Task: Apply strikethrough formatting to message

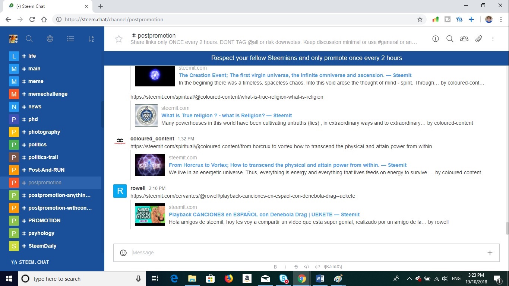Action: (296, 267)
